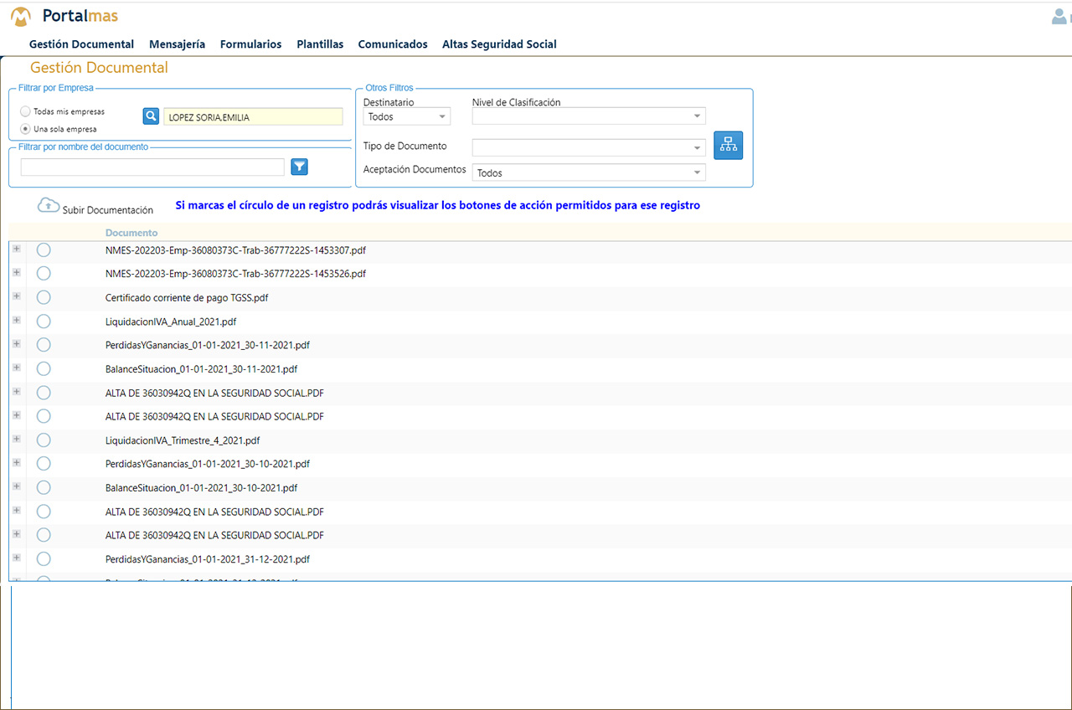Click the cloud upload icon

tap(49, 205)
